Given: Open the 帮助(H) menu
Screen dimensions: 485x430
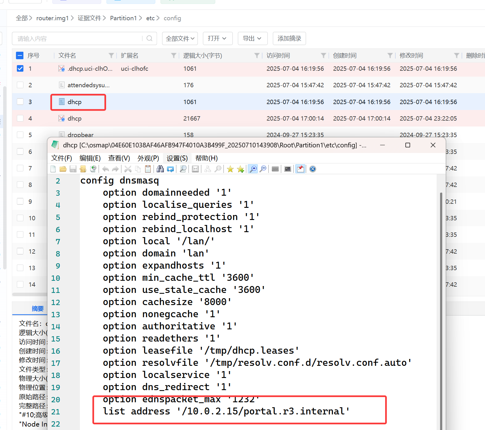Looking at the screenshot, I should (x=206, y=158).
